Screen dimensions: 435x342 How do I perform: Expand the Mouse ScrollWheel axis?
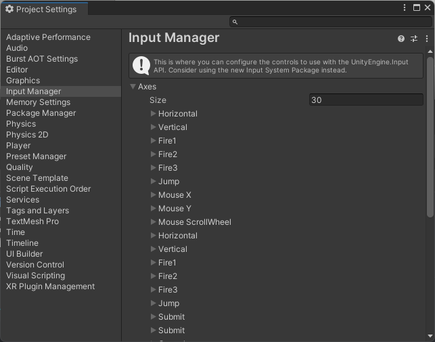[154, 222]
